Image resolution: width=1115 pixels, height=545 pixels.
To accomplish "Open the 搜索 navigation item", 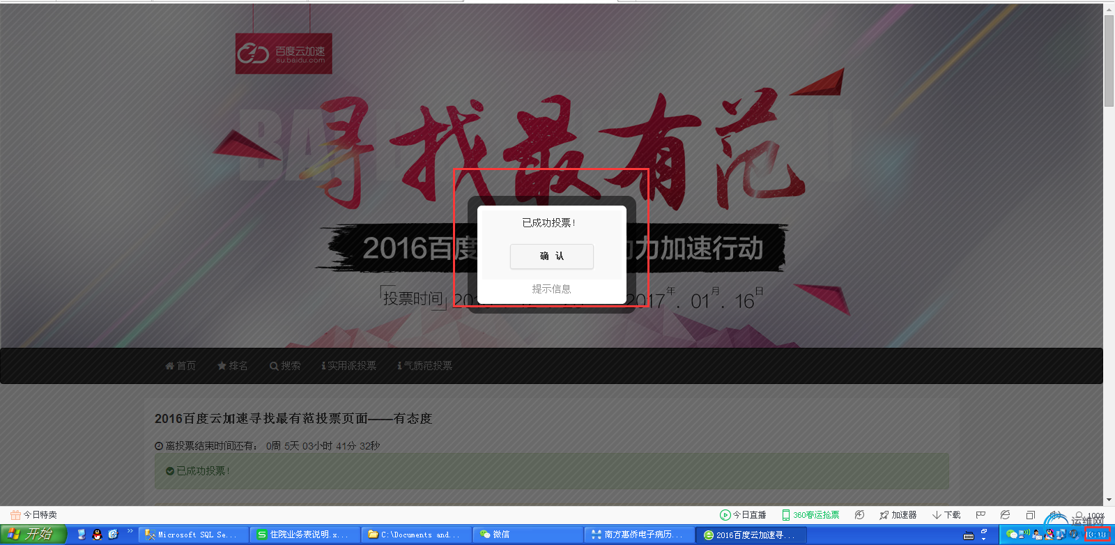I will [x=285, y=366].
